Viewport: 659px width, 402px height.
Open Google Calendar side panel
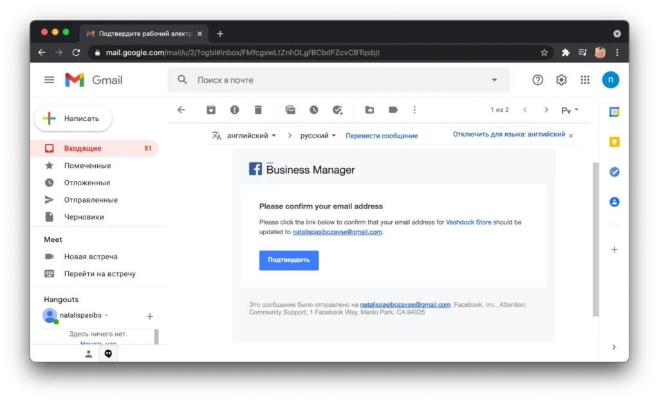click(614, 112)
